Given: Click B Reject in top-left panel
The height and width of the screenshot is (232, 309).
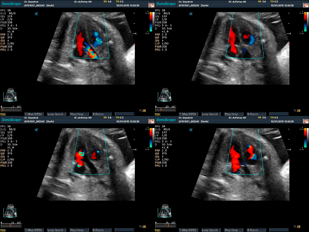Looking at the screenshot, I should click(x=102, y=114).
